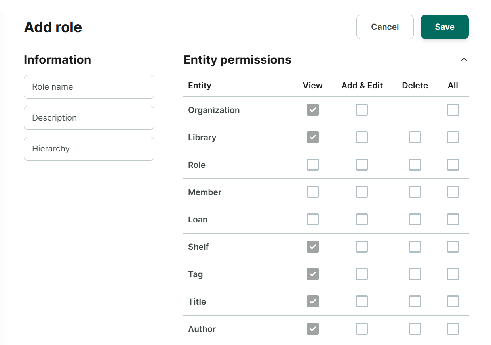Collapse the Entity permissions section chevron
Screen dimensions: 491x345
464,60
